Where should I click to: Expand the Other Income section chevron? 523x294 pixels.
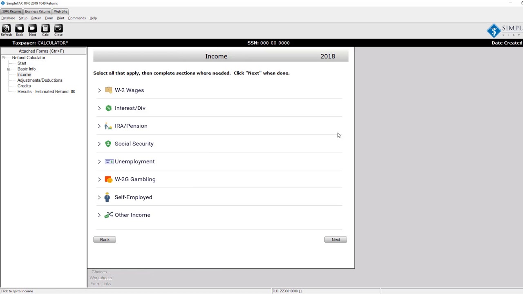pos(99,215)
